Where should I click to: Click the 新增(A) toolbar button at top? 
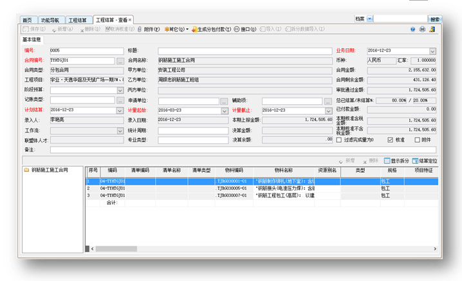62,29
